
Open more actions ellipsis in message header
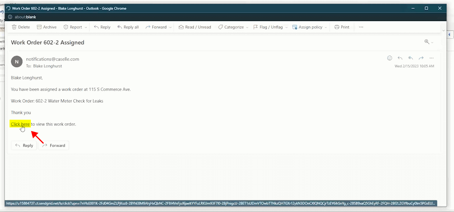(x=432, y=58)
